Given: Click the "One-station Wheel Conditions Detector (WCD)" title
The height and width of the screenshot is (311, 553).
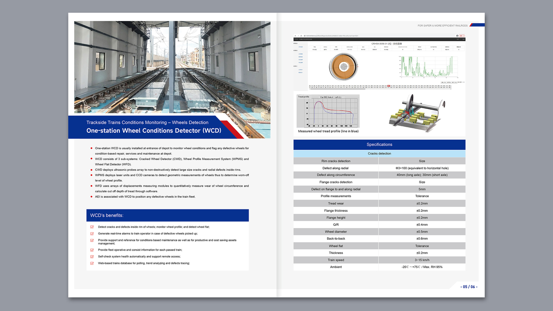Looking at the screenshot, I should pyautogui.click(x=154, y=131).
